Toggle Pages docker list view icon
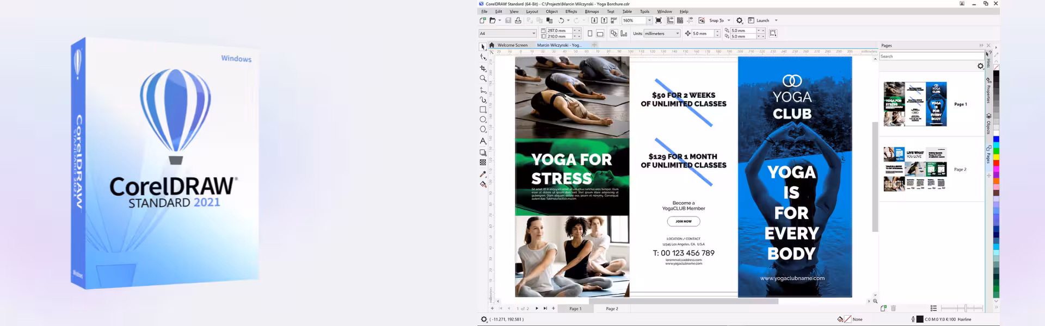The image size is (1045, 326). click(x=933, y=308)
